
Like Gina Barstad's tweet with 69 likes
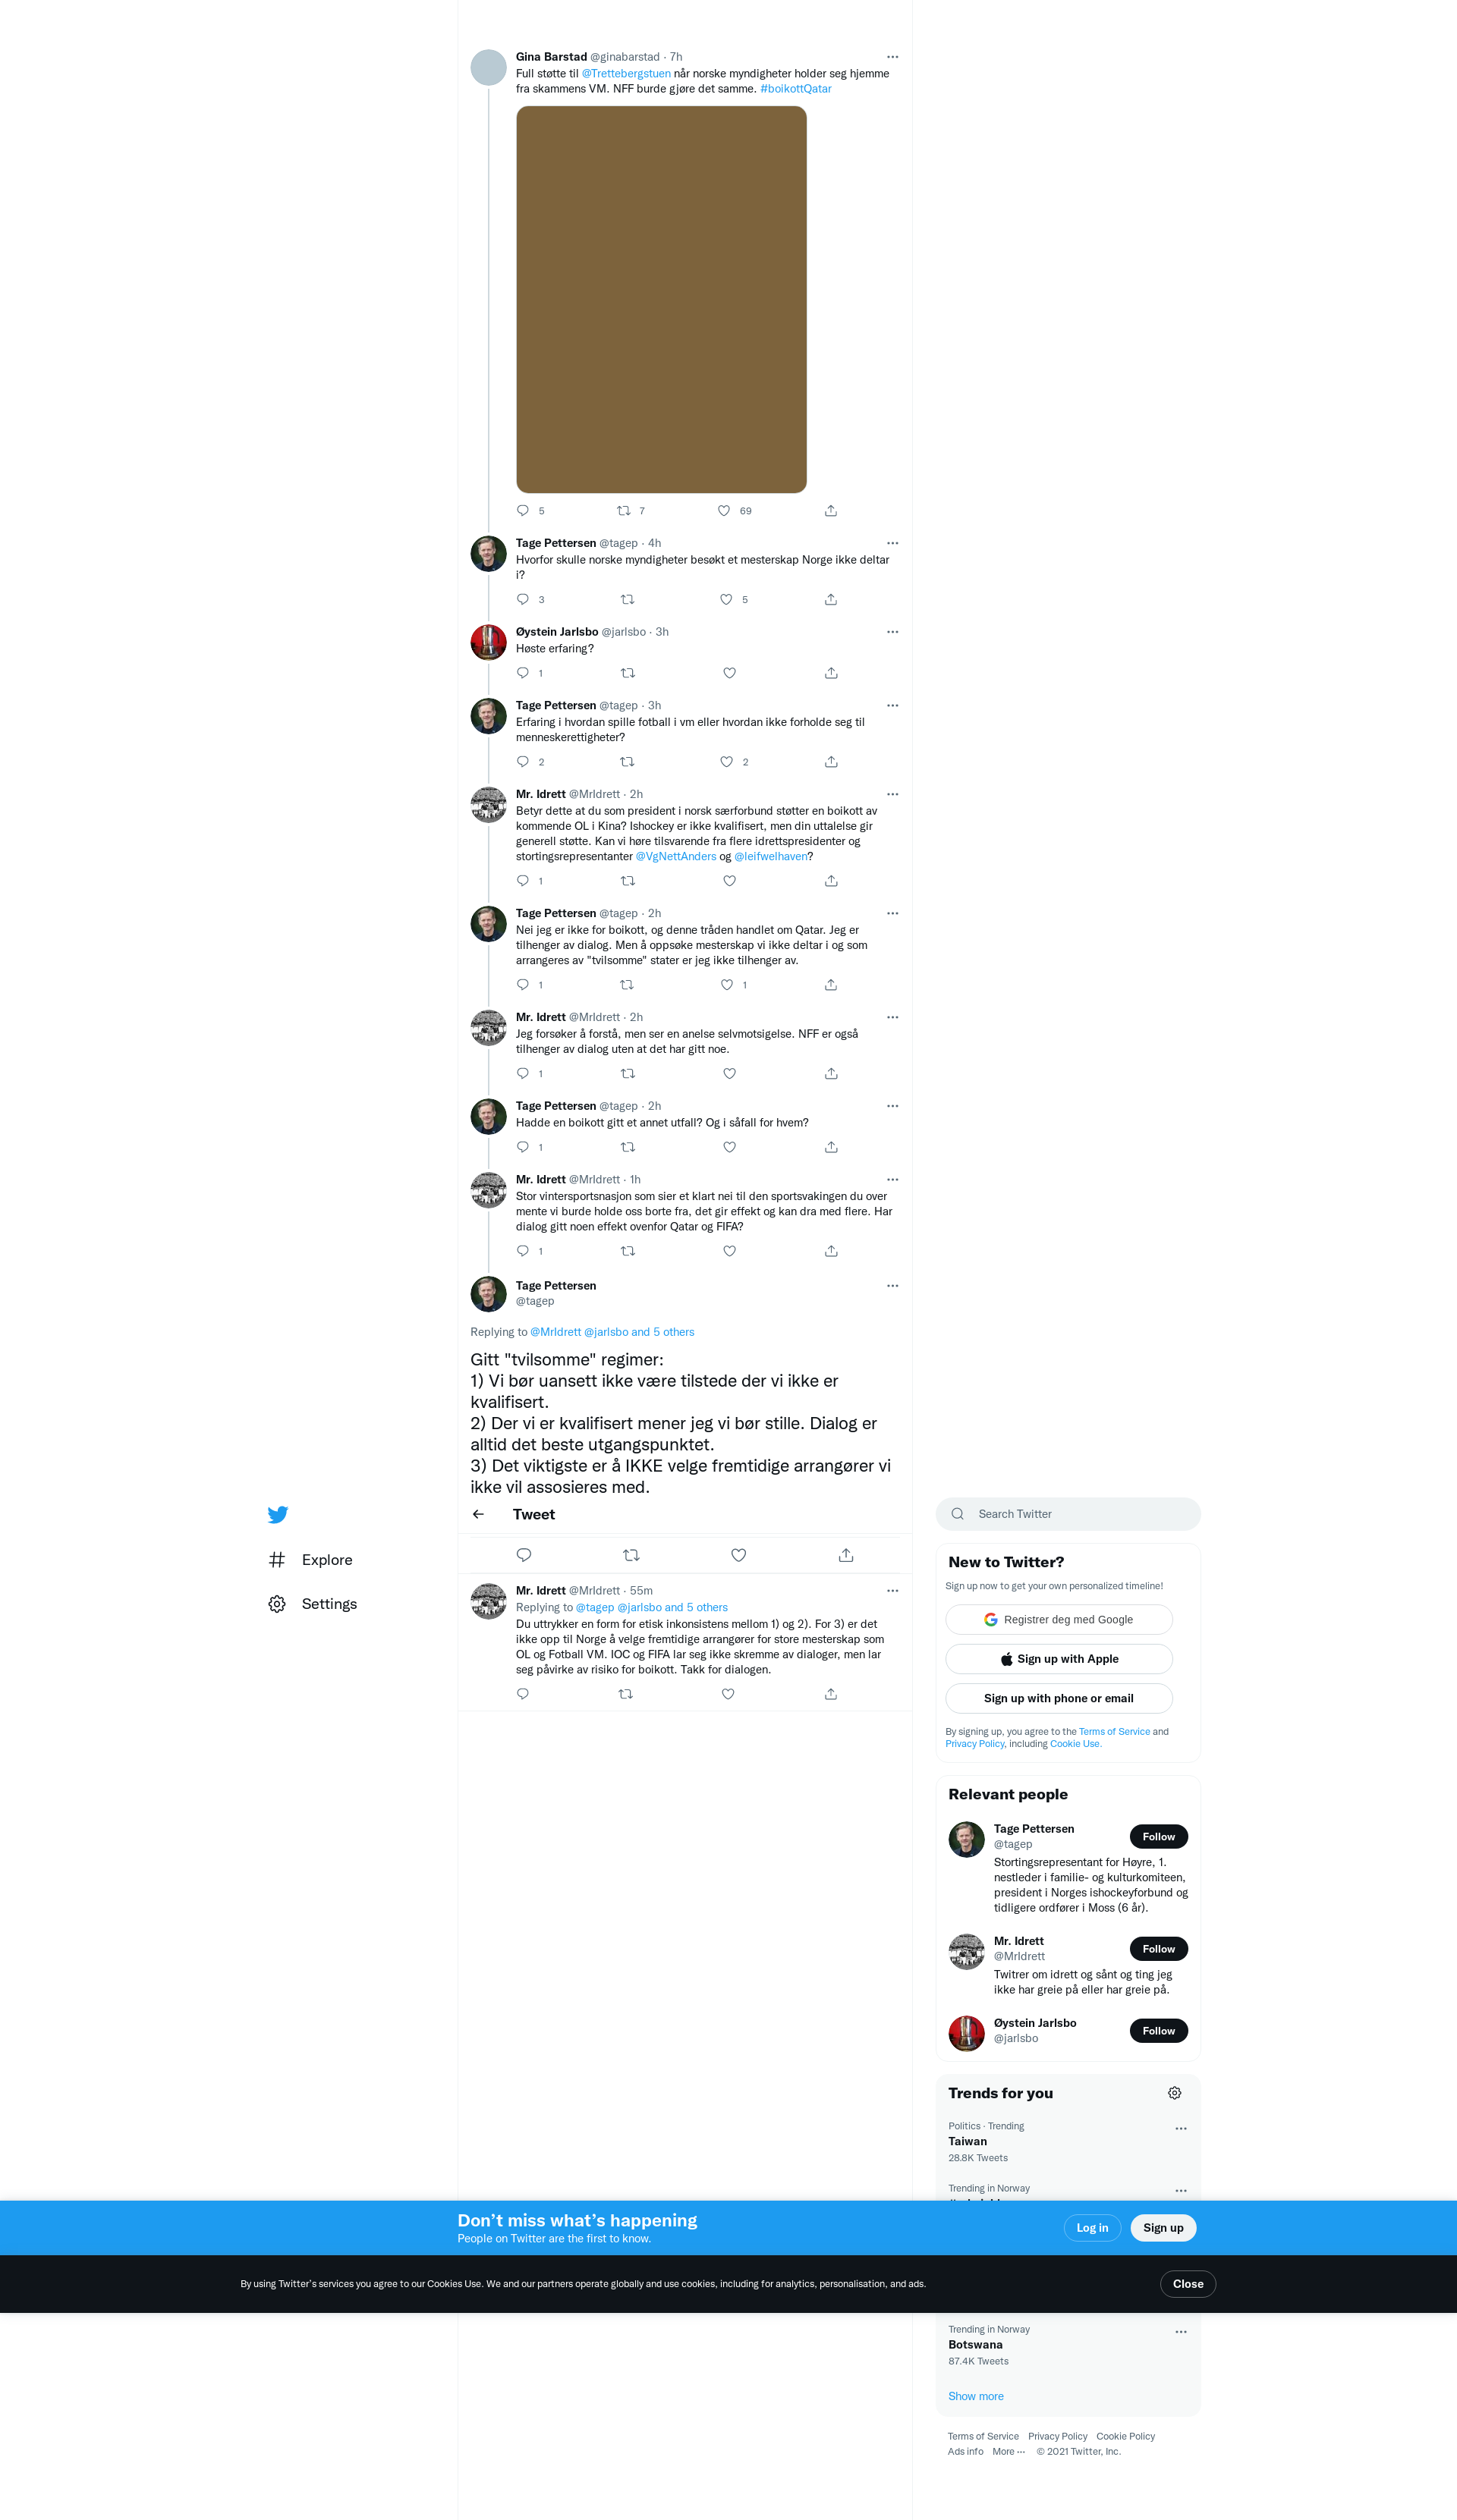723,511
